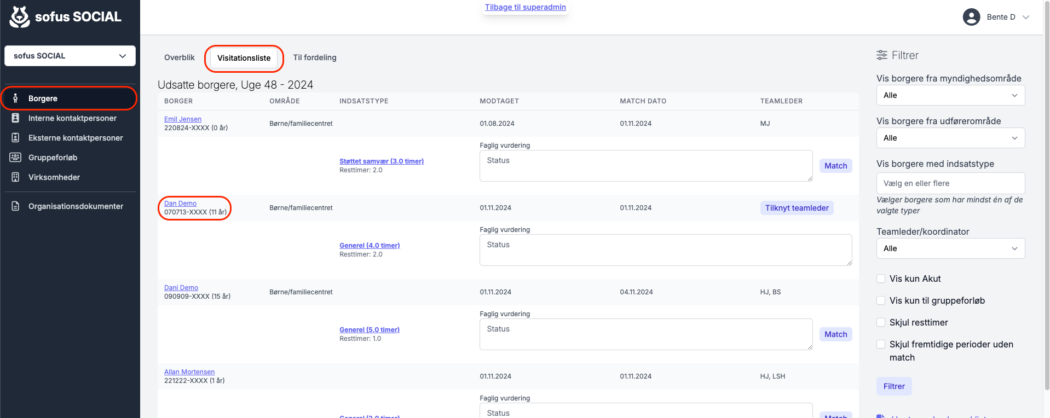
Task: Click the Eksterne kontaktpersoner sidebar icon
Action: click(15, 138)
